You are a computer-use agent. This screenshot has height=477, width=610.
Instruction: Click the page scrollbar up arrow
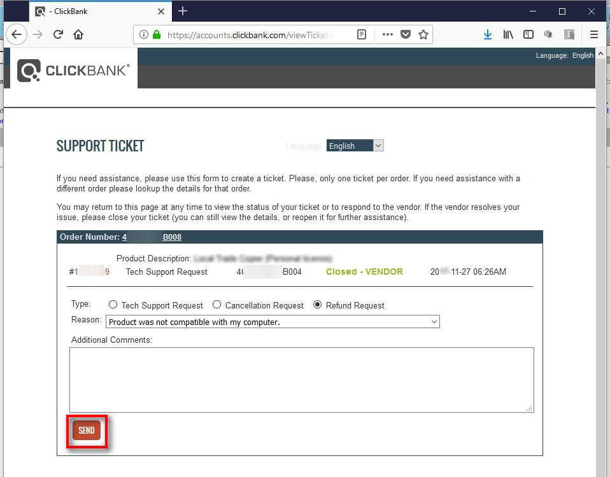click(600, 54)
